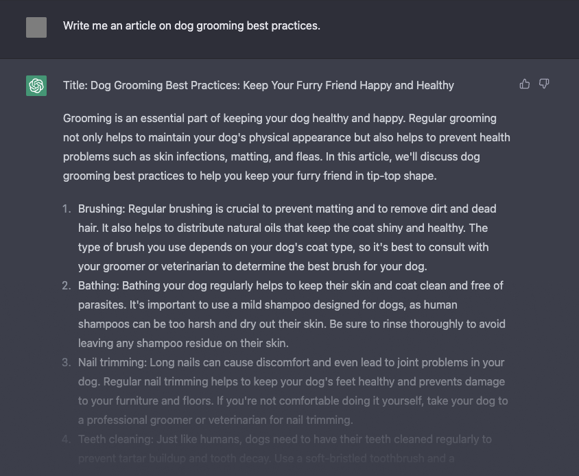Click the list number '2.' marker
579x476 pixels.
point(67,285)
